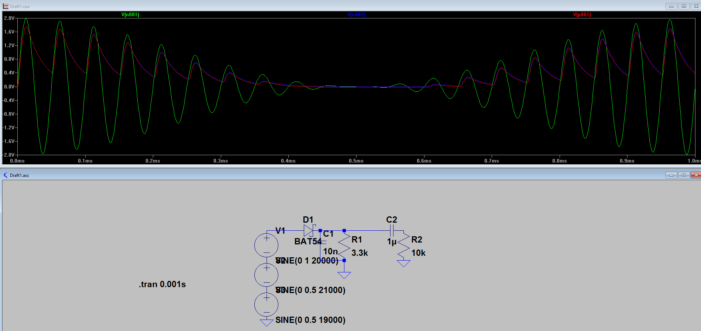Image resolution: width=701 pixels, height=331 pixels.
Task: Click the .tran 0.001s simulation directive
Action: pyautogui.click(x=162, y=284)
